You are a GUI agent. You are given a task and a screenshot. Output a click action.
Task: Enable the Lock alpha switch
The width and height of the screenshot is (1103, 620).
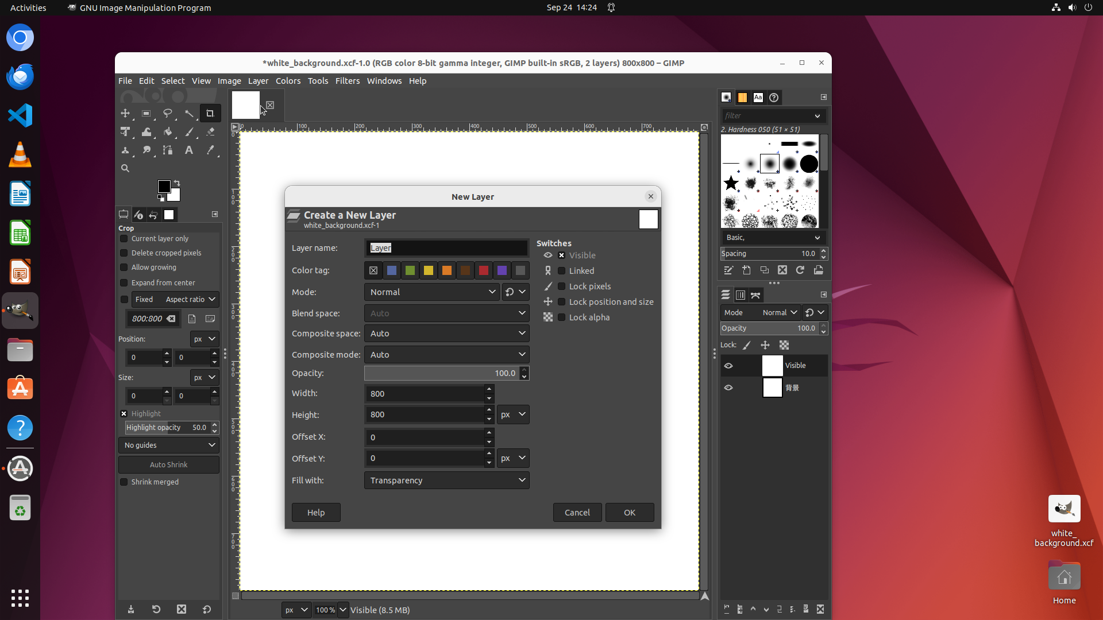click(x=562, y=317)
